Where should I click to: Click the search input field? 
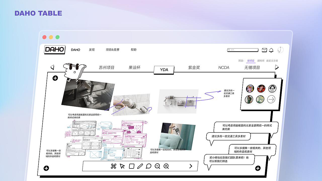[x=243, y=50]
